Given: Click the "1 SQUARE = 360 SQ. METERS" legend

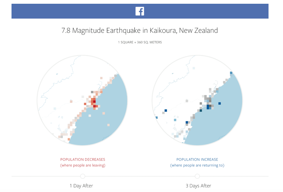Looking at the screenshot, I should [x=140, y=42].
